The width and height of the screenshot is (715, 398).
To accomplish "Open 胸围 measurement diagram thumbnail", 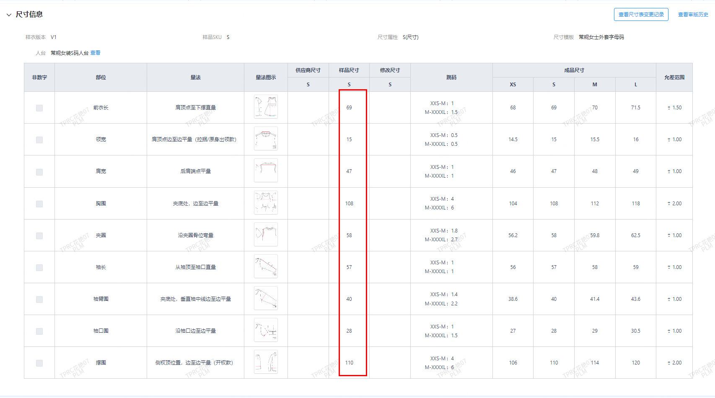I will click(x=266, y=203).
